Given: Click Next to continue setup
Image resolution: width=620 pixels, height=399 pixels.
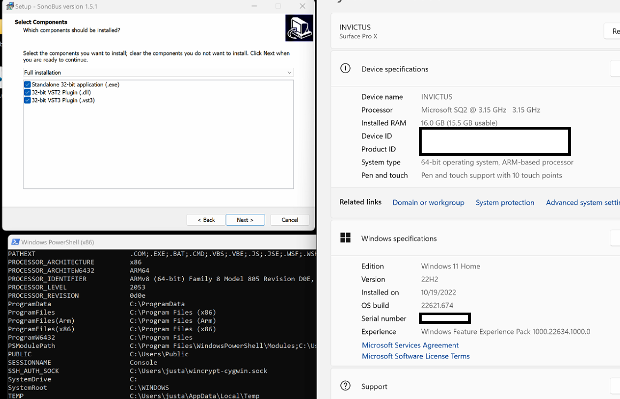Looking at the screenshot, I should pyautogui.click(x=245, y=220).
